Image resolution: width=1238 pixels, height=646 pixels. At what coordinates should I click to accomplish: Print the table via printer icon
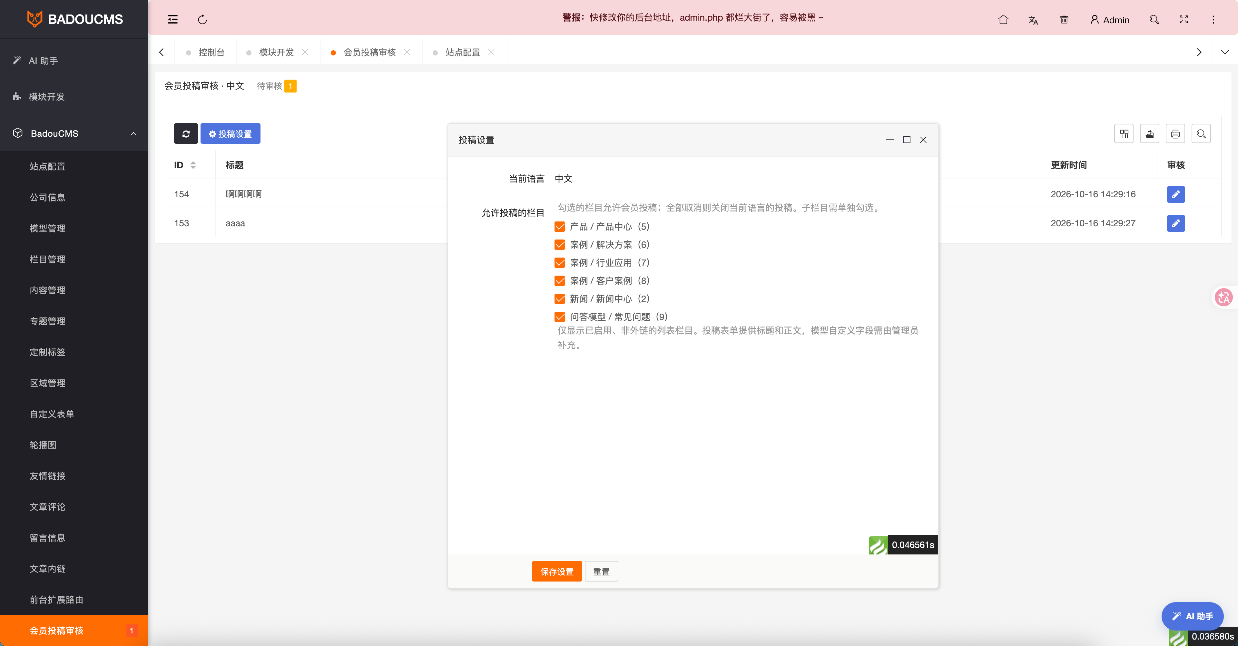1175,134
